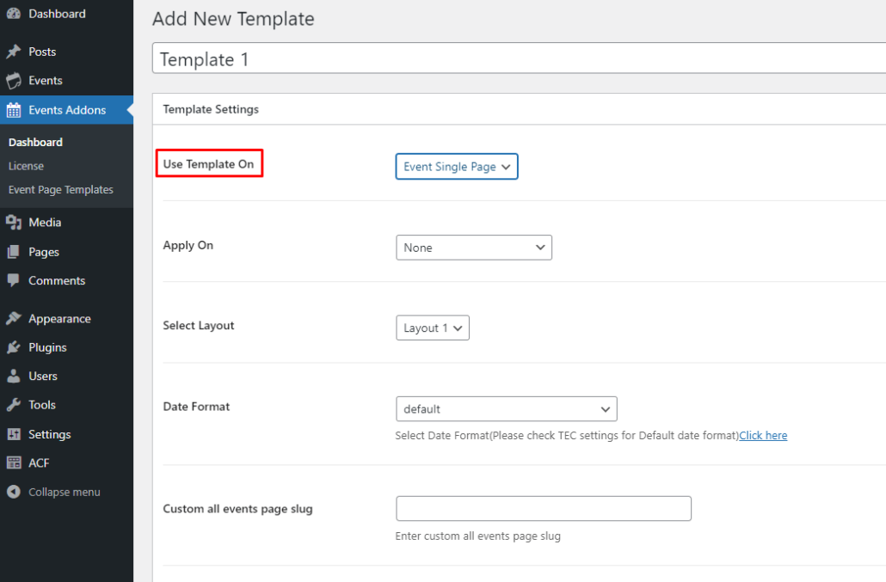Focus the custom all events slug field
This screenshot has width=886, height=582.
coord(544,509)
